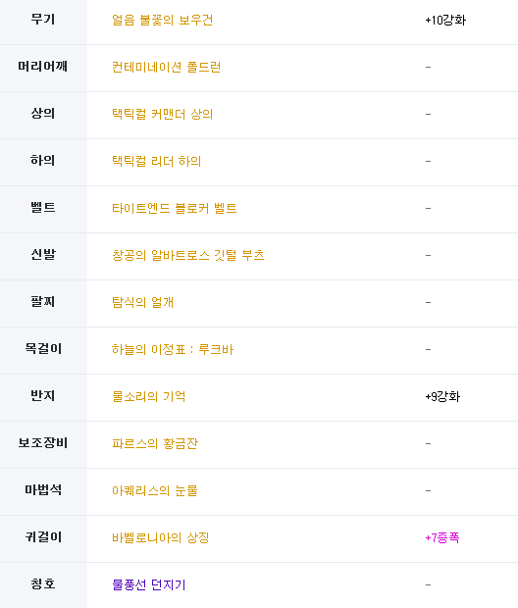Click 창공의 알바트로스 깃털 부츠 item

point(187,255)
